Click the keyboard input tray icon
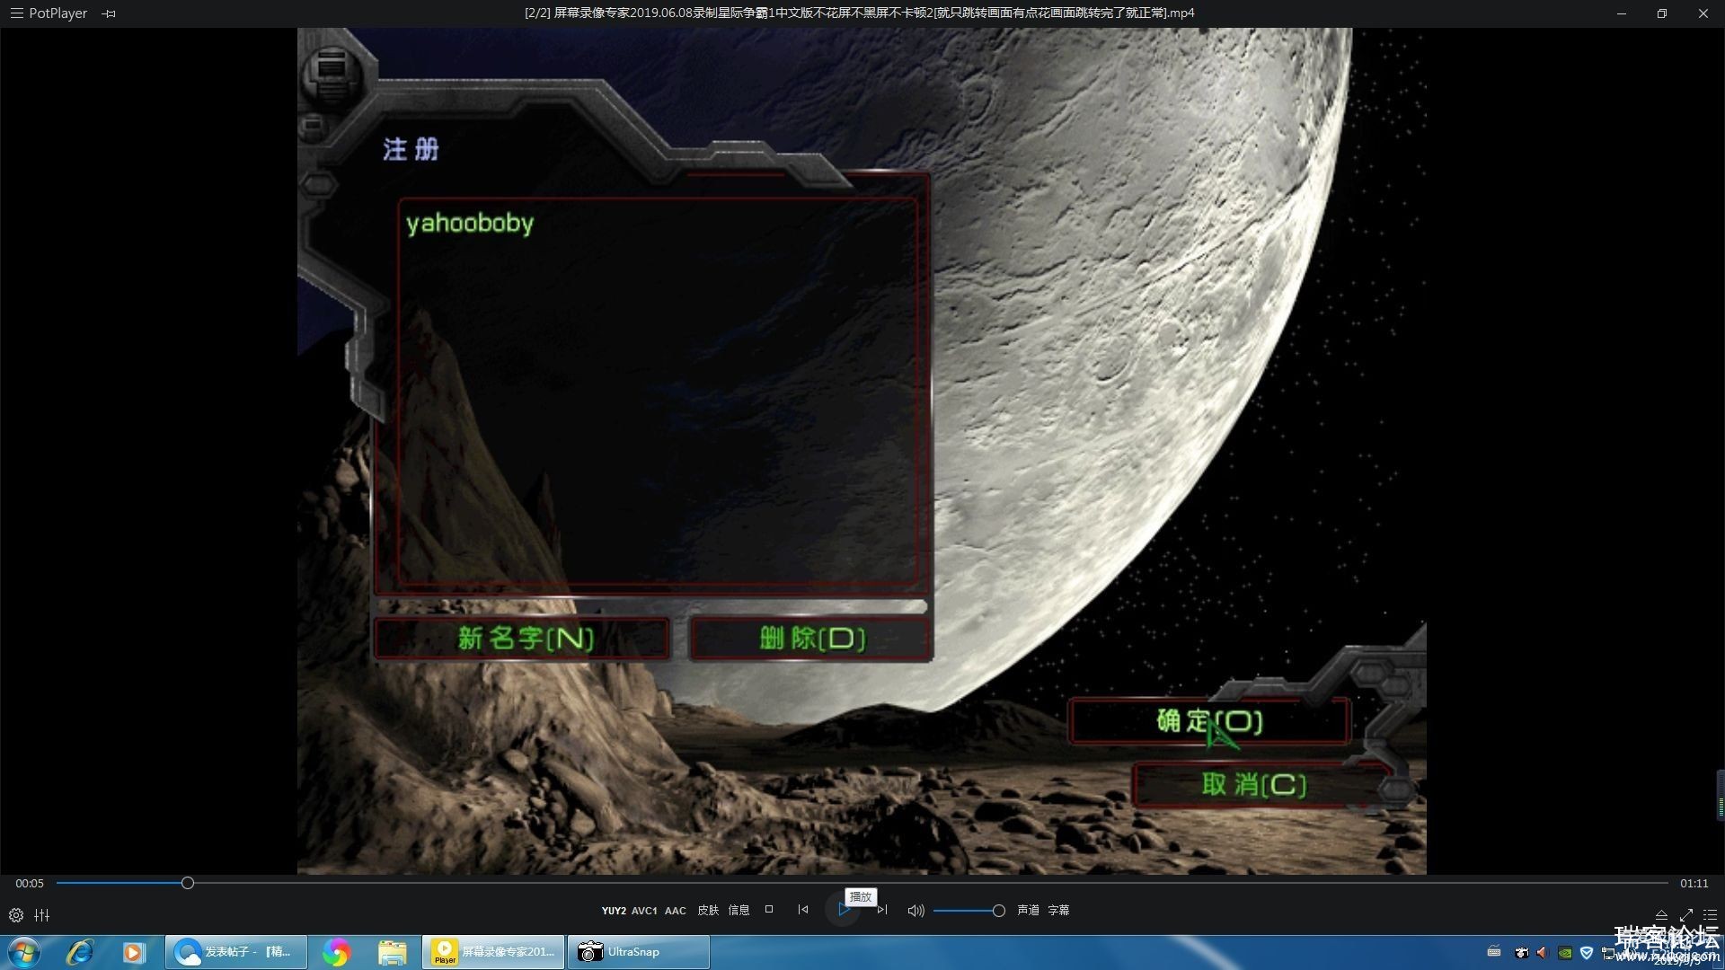This screenshot has height=970, width=1725. [1494, 952]
